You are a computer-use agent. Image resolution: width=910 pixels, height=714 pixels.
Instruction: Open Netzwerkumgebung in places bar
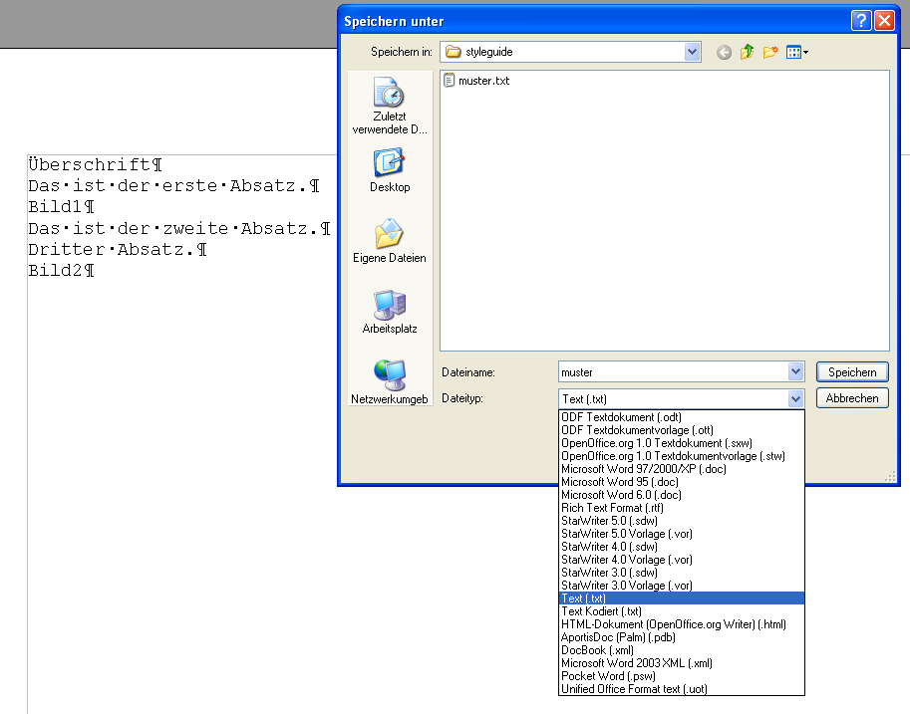point(389,383)
